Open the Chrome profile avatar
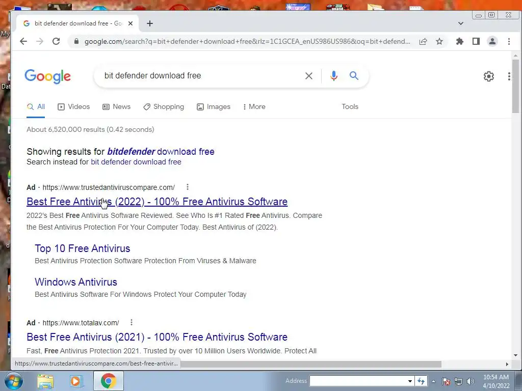This screenshot has width=522, height=391. tap(492, 41)
